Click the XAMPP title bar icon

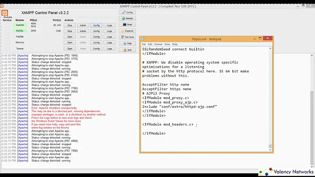(2, 6)
